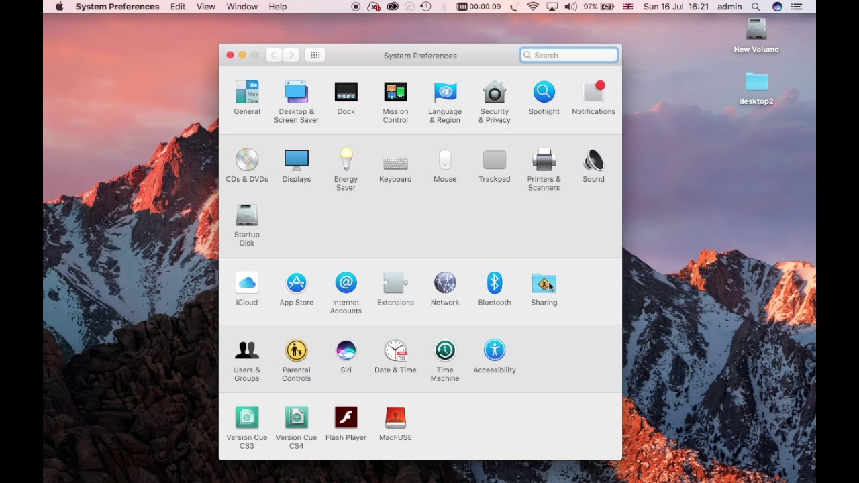This screenshot has width=859, height=483.
Task: Open the Window menu
Action: (242, 7)
